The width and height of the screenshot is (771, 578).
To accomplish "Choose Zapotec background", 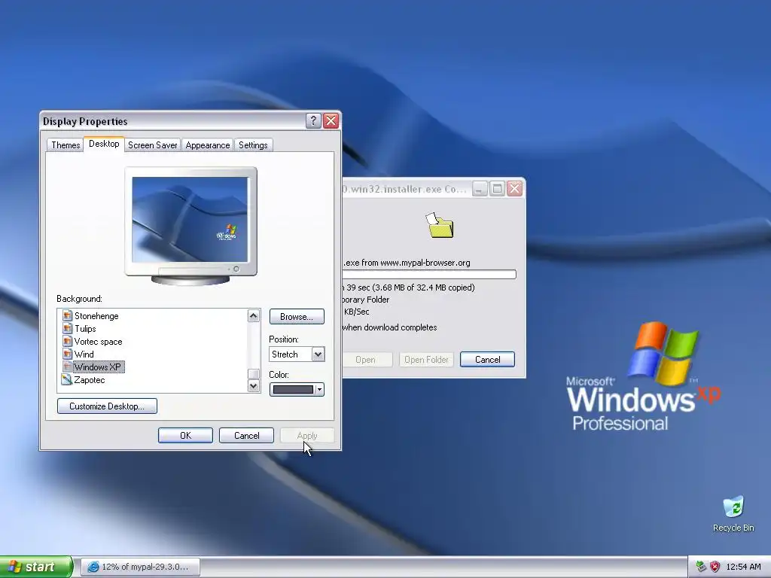I will click(x=89, y=380).
